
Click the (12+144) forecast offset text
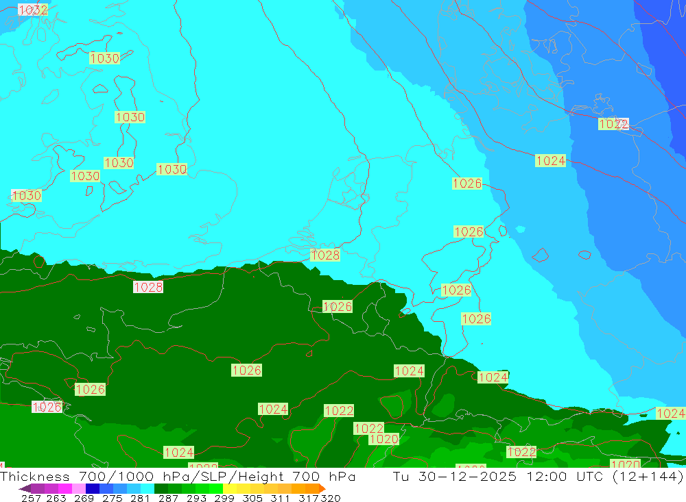click(x=648, y=476)
